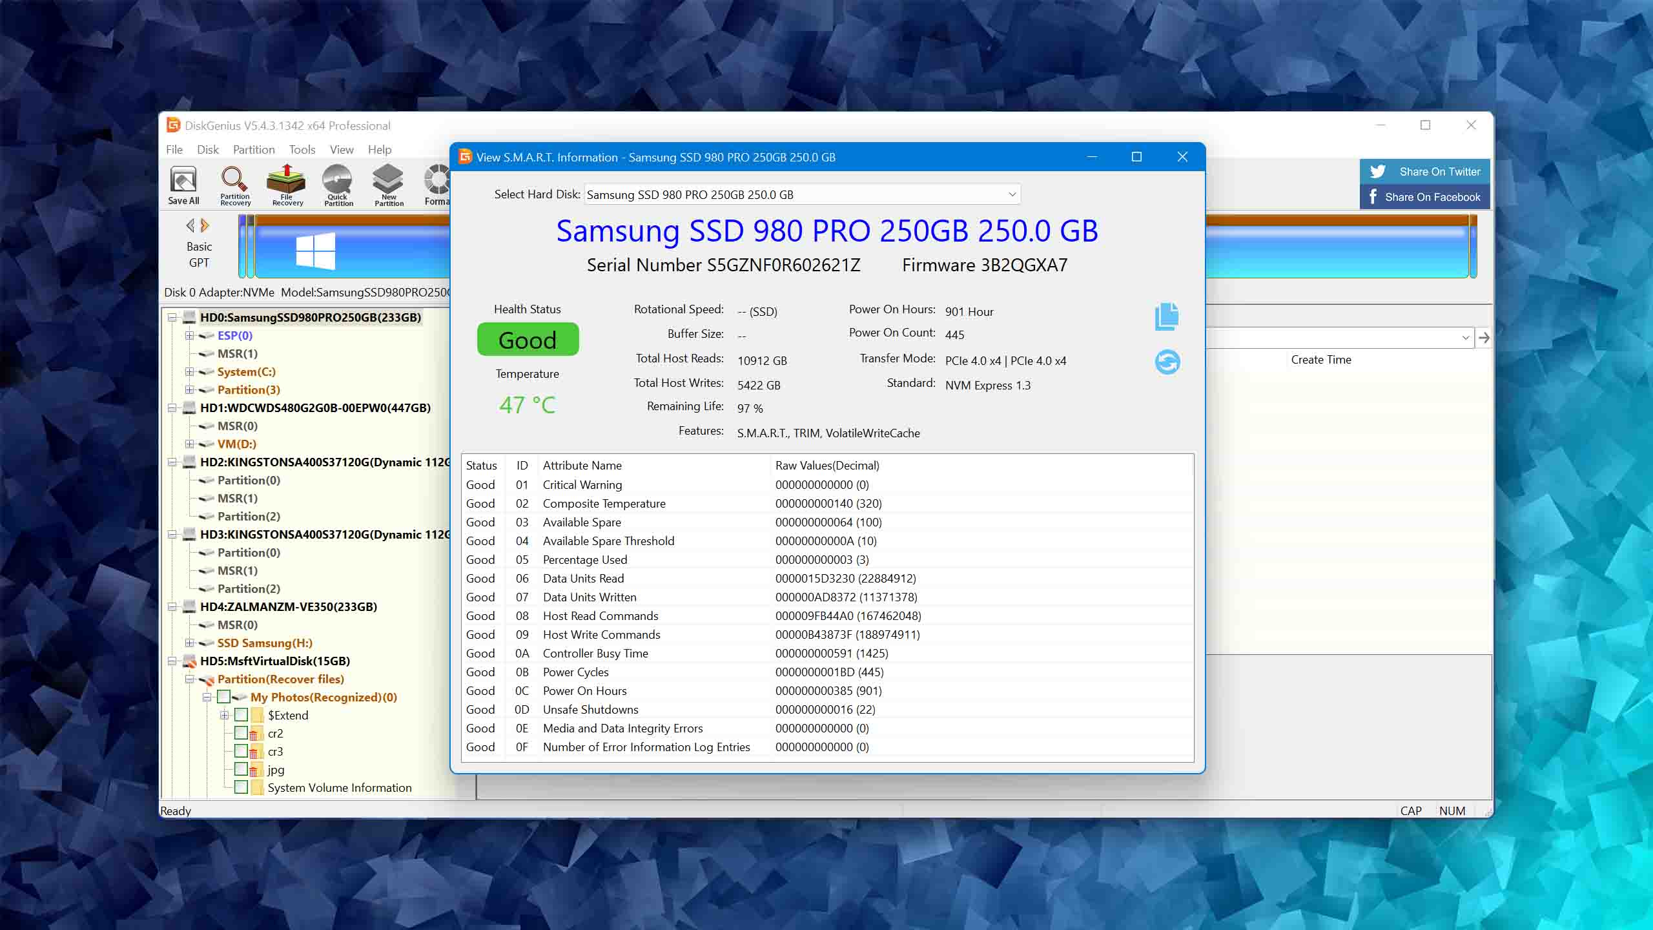
Task: Click SSD Samsung(H:) drive entry
Action: click(265, 643)
